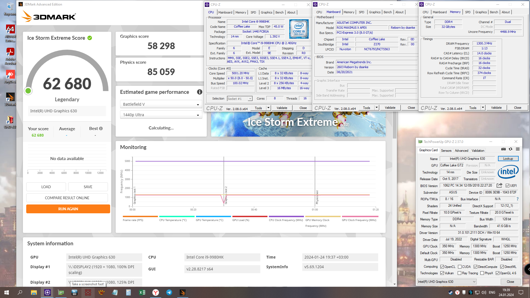530x298 pixels.
Task: Open the Calculator taskbar icon
Action: pos(129,292)
